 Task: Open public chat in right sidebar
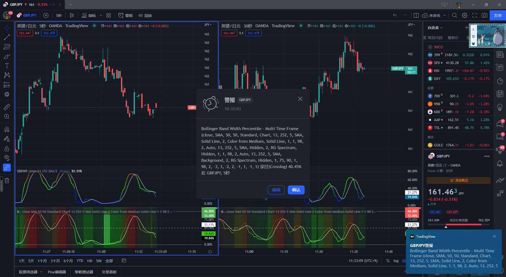click(x=500, y=124)
